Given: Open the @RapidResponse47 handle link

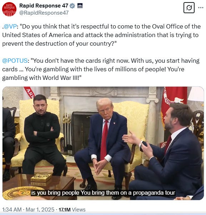Looking at the screenshot, I should [x=44, y=13].
